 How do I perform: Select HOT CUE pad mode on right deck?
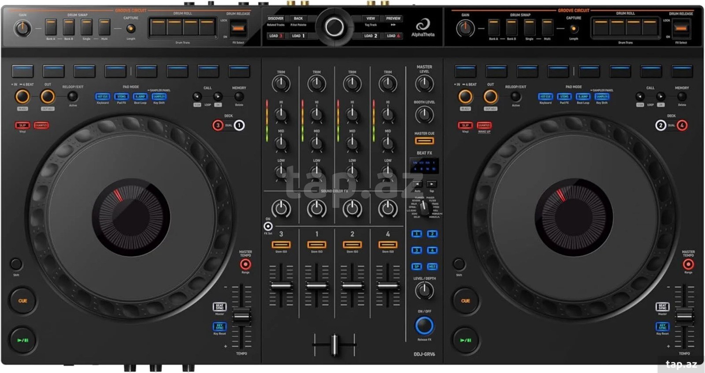click(x=545, y=96)
